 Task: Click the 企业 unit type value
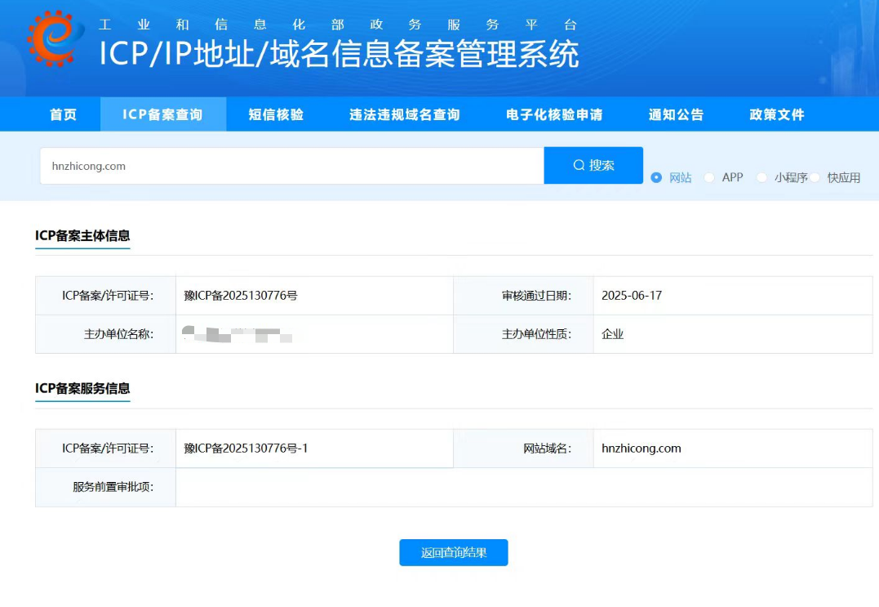613,334
